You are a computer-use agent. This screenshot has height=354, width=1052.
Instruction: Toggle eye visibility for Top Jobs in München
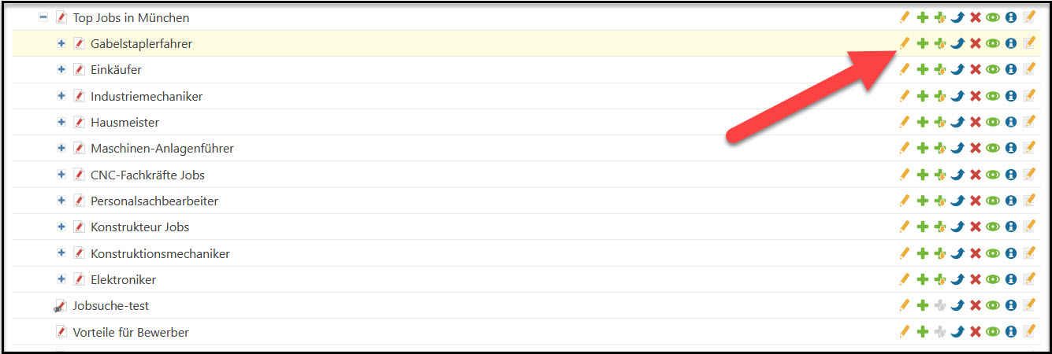pyautogui.click(x=993, y=17)
